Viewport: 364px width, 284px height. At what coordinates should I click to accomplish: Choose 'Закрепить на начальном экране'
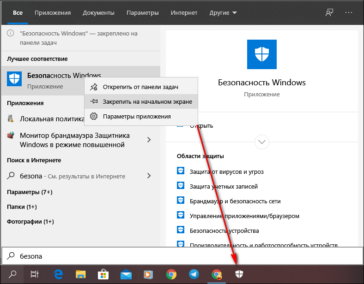[x=141, y=101]
